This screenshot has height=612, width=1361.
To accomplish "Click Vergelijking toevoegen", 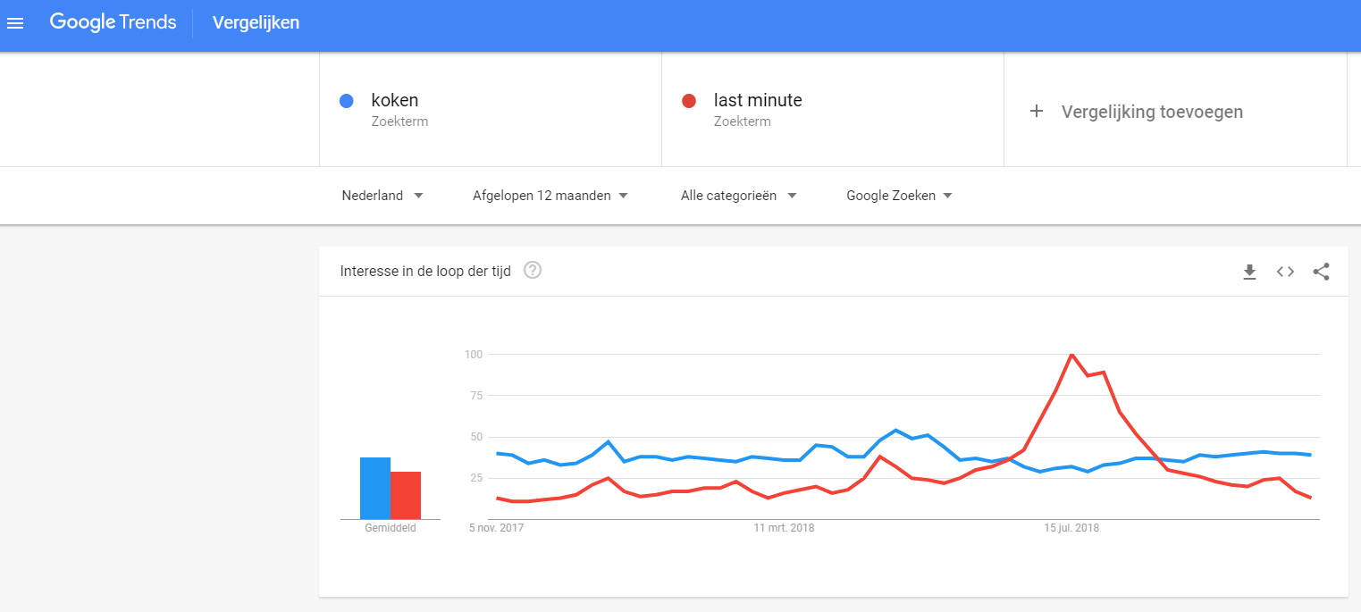I will point(1152,112).
